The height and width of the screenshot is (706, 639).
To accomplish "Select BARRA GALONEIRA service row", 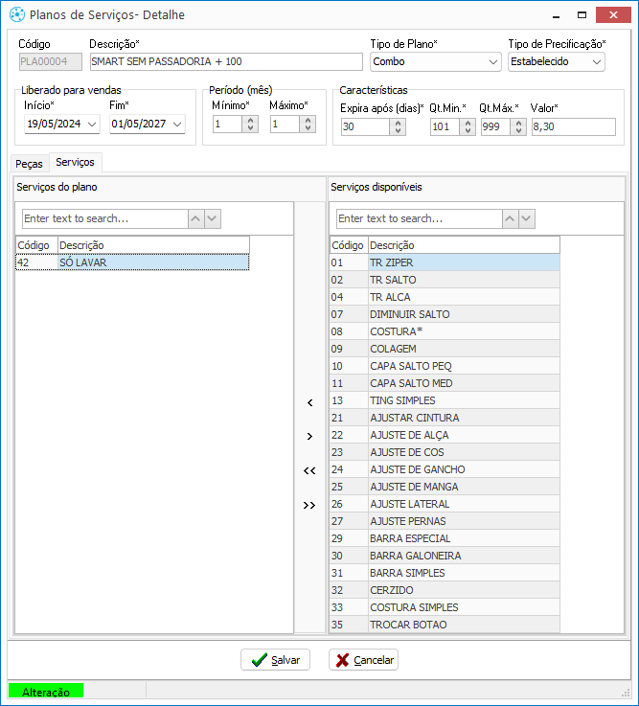I will [x=445, y=556].
